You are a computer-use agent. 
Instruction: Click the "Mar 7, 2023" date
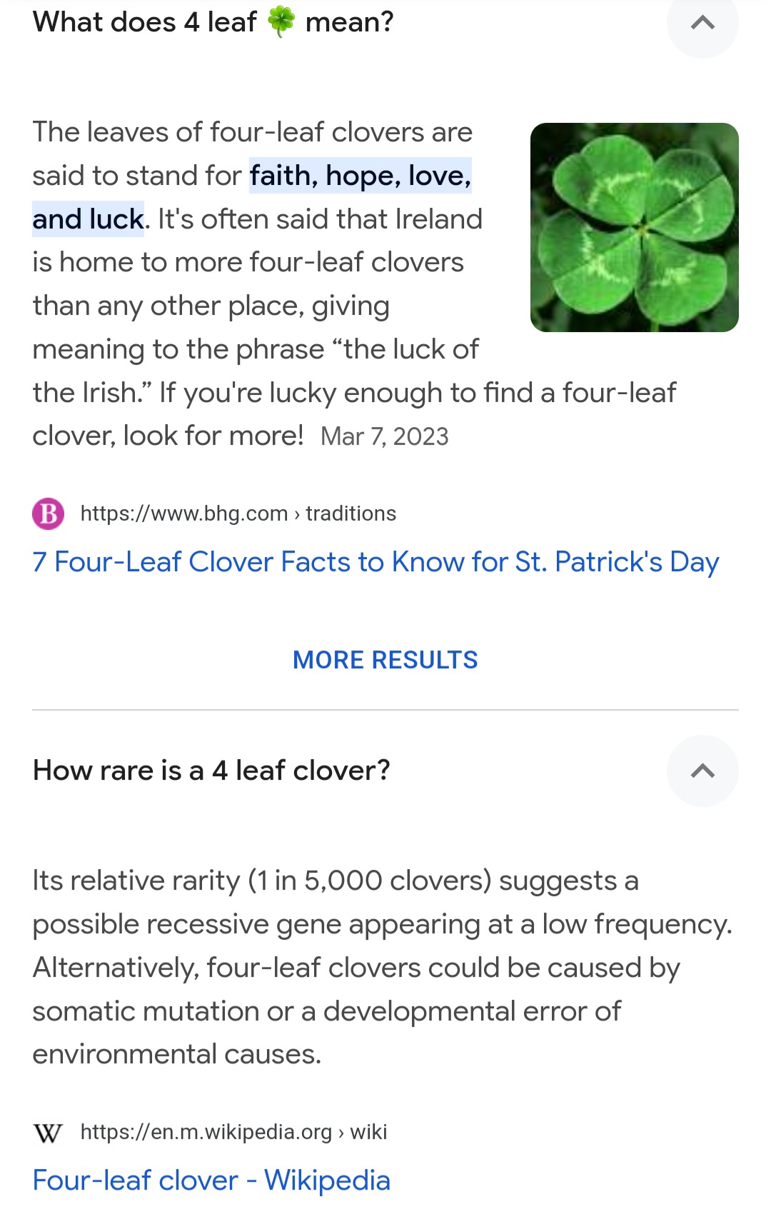point(385,436)
